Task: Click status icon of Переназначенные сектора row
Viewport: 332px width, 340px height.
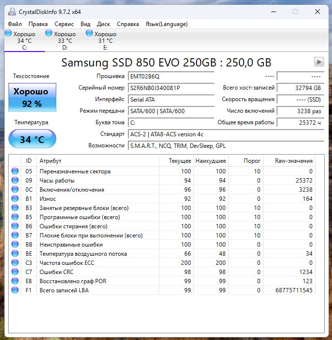Action: pyautogui.click(x=15, y=171)
